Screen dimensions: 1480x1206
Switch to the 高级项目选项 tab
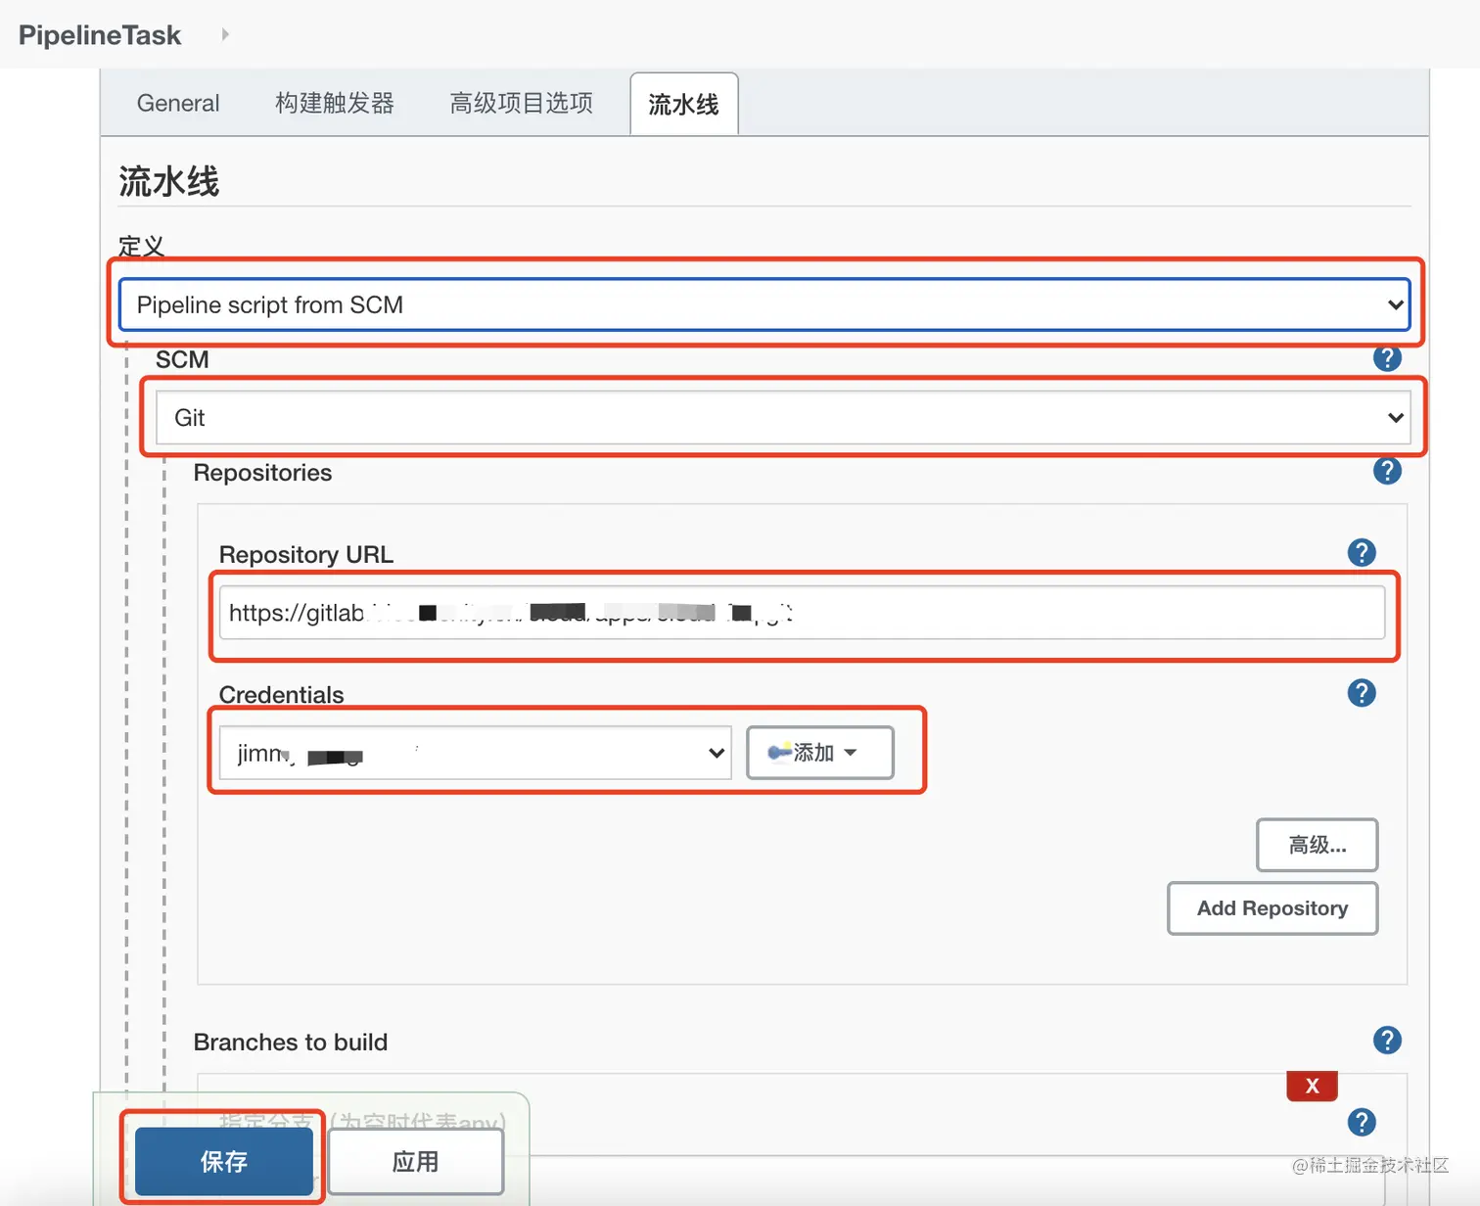522,103
